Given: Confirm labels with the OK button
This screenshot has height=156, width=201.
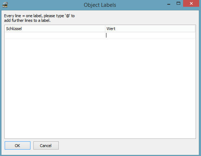Looking at the screenshot, I should (x=18, y=145).
